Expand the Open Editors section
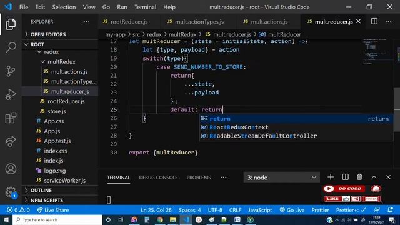This screenshot has width=400, height=225. click(x=48, y=34)
